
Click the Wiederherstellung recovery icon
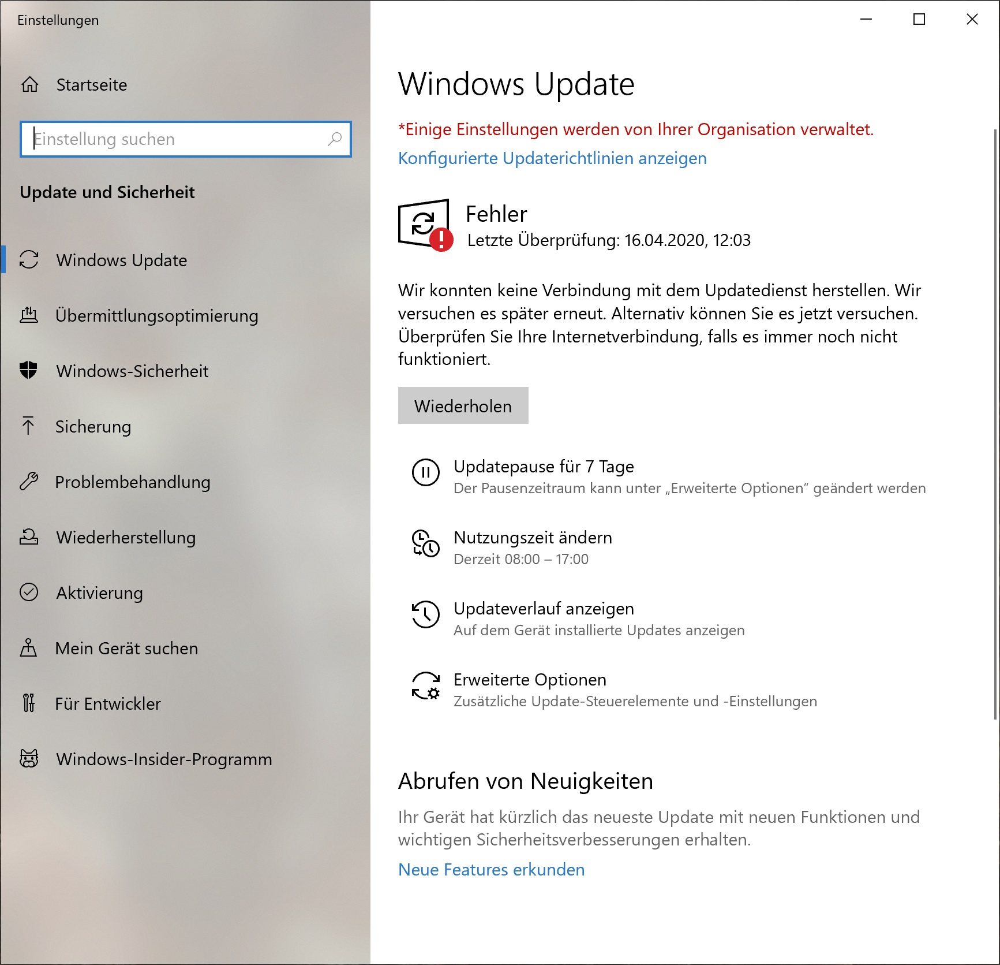click(29, 536)
